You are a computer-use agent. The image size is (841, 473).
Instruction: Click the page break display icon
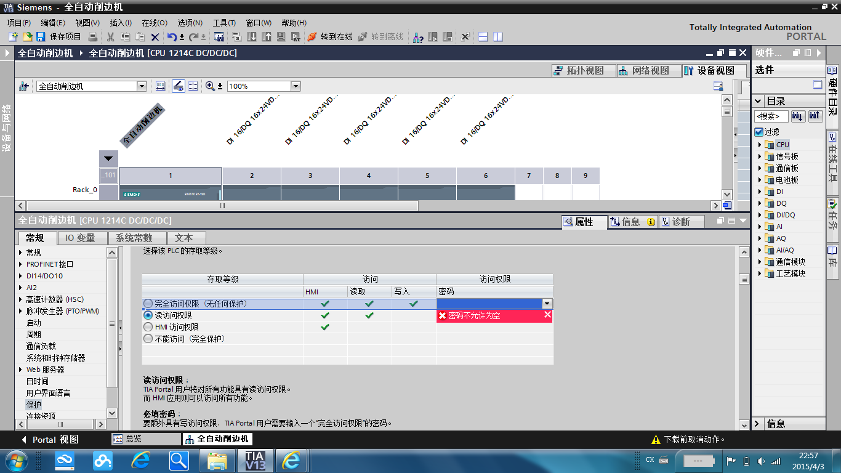click(193, 86)
